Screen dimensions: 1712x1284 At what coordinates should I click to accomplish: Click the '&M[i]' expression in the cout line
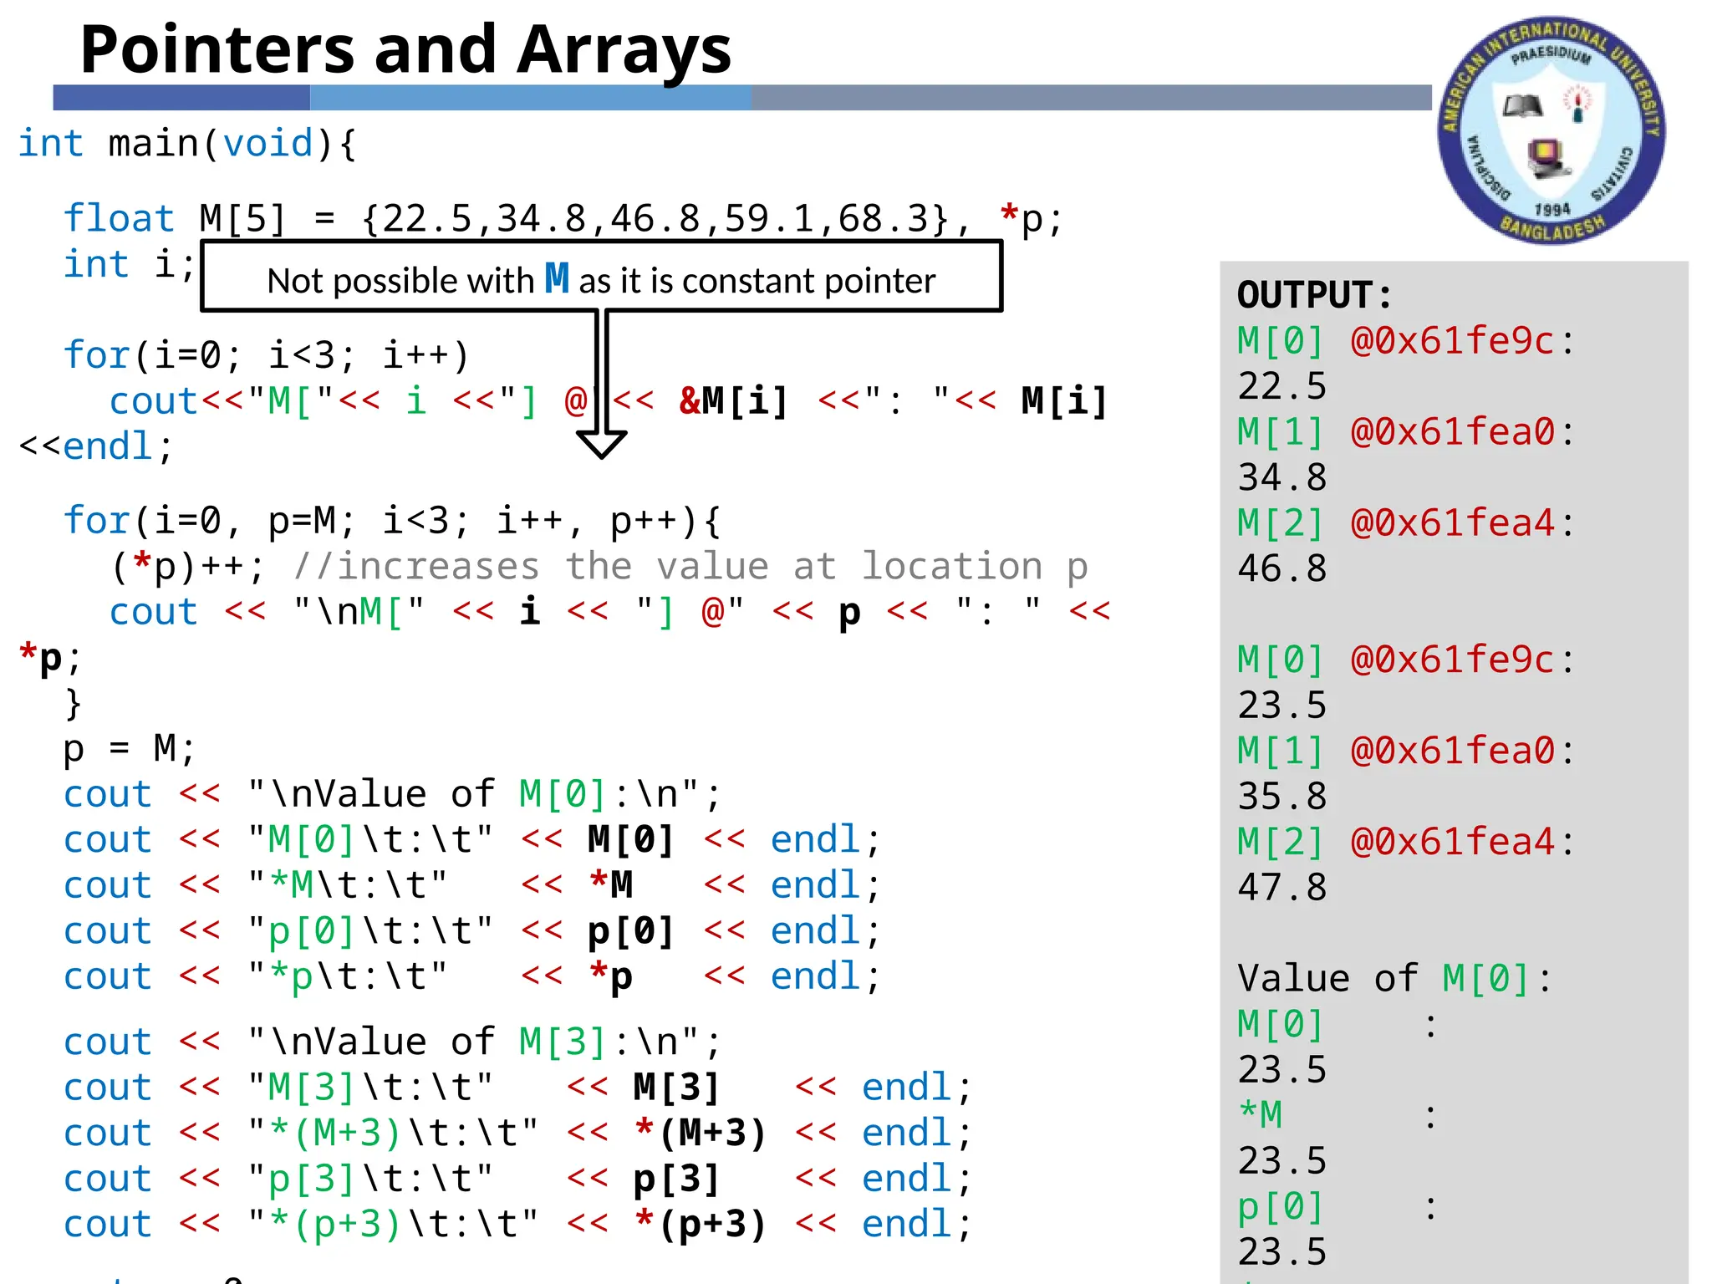tap(734, 401)
